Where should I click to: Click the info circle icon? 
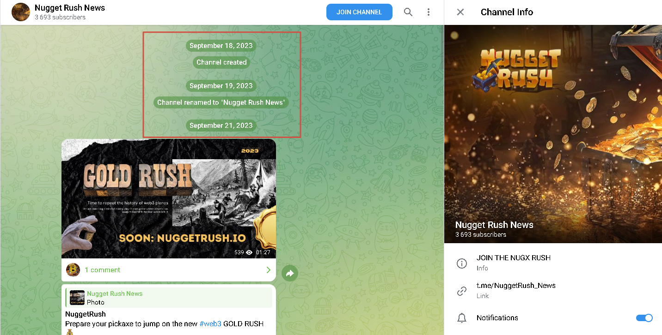pos(461,263)
